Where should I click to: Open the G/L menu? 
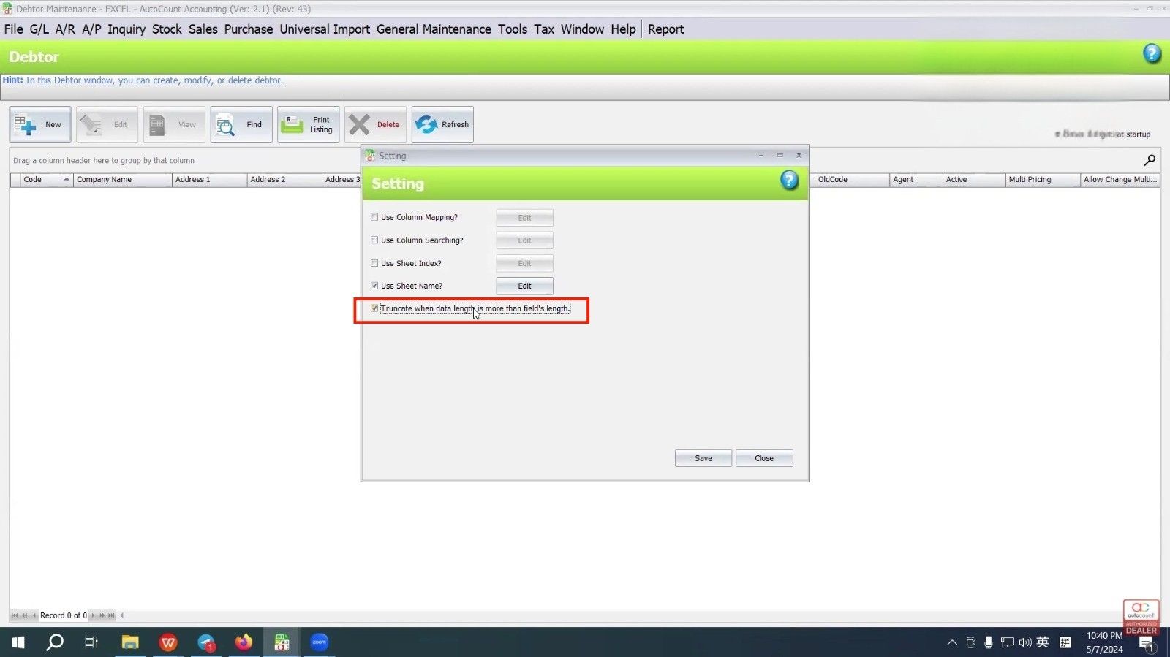pos(39,29)
